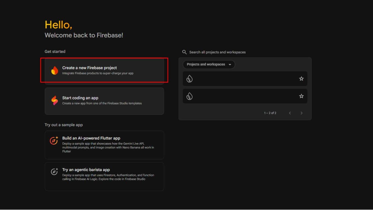373x210 pixels.
Task: Open the second project row in list
Action: point(240,96)
